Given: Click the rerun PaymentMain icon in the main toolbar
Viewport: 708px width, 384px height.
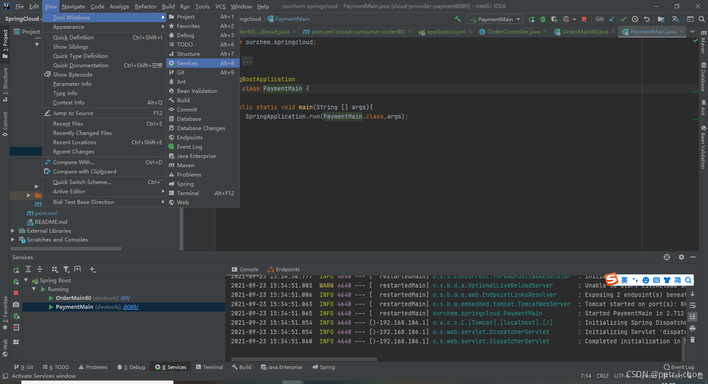Looking at the screenshot, I should (531, 19).
